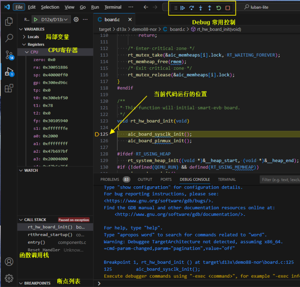Stop the debug session
Viewport: 300px width, 287px height.
click(x=228, y=8)
